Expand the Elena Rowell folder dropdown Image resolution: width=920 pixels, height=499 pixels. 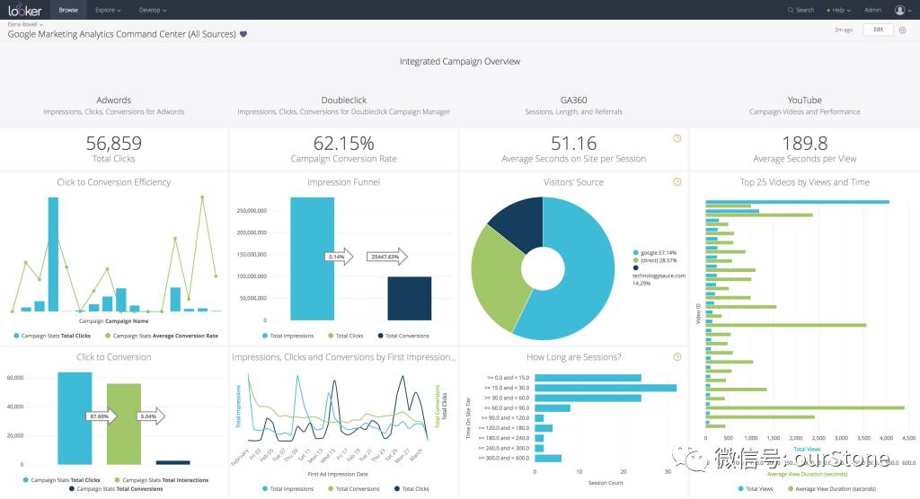pyautogui.click(x=24, y=24)
